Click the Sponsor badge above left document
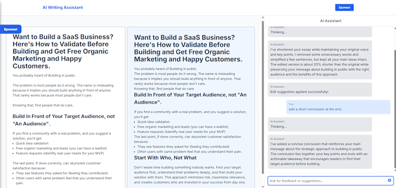Screen dimensions: 396x188 [10, 29]
